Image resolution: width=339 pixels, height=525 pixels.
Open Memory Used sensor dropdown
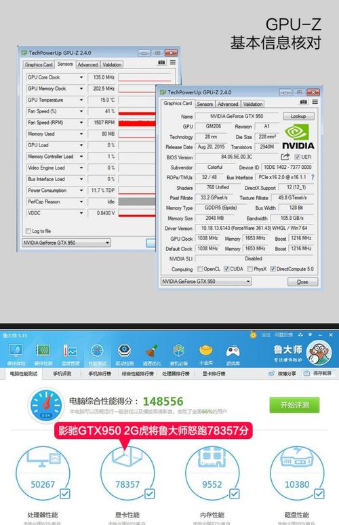click(x=81, y=134)
